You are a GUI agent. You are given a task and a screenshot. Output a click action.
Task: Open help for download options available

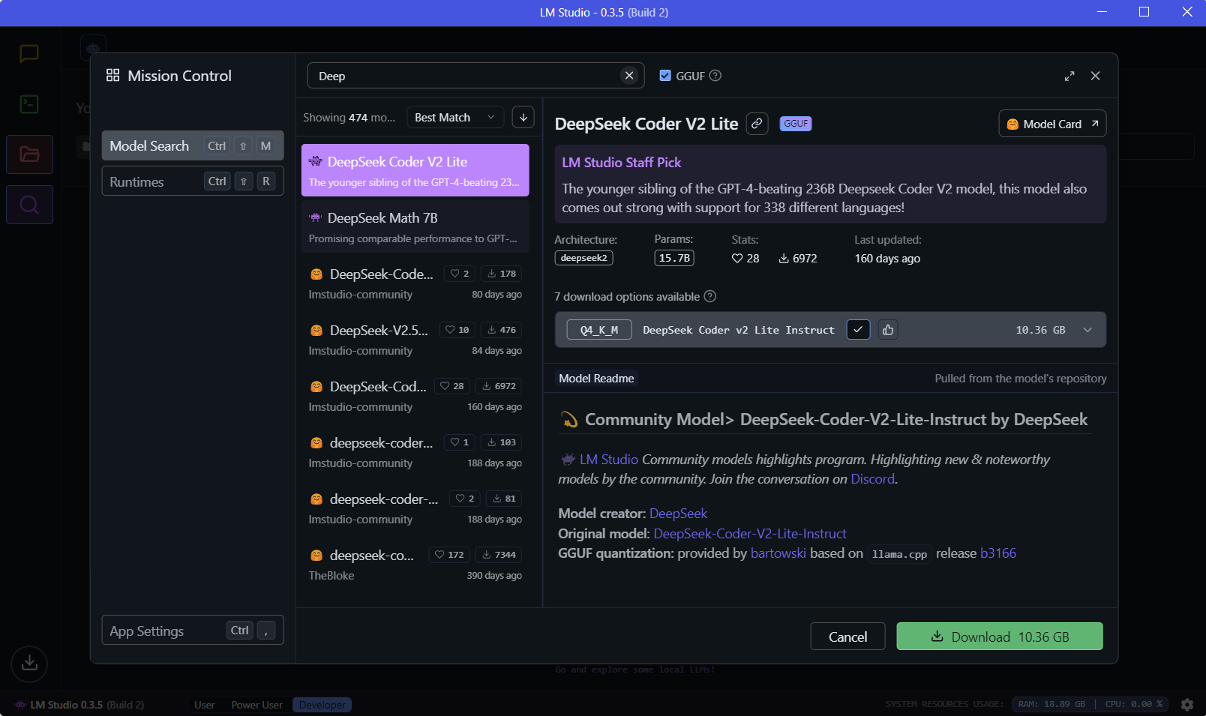710,297
